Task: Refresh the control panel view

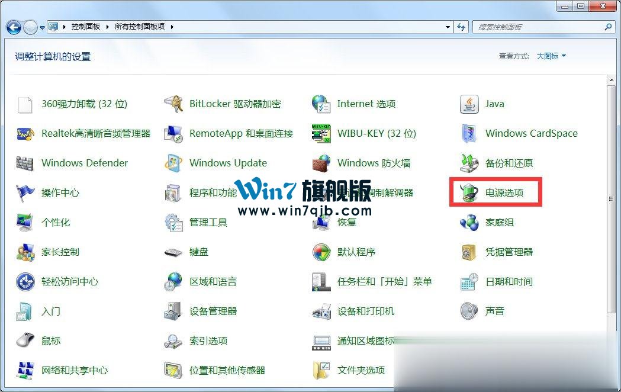Action: tap(461, 27)
